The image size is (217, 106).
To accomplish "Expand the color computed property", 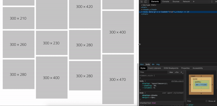I will click(x=187, y=105).
